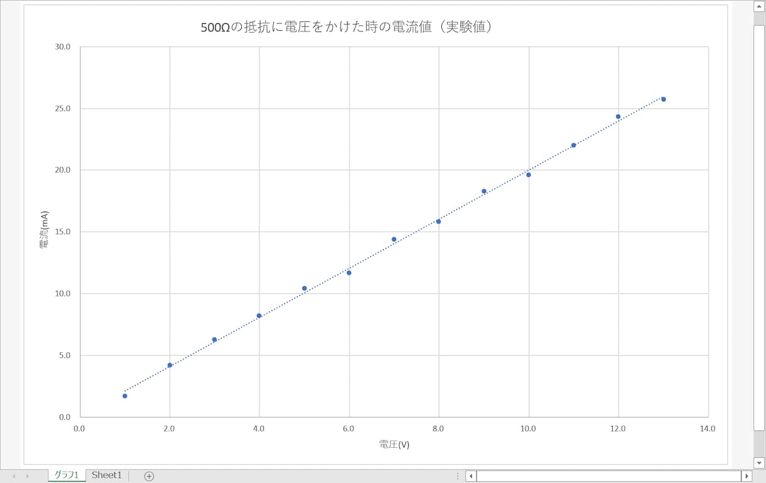The width and height of the screenshot is (766, 483).
Task: Select the data point at 1.0 V
Action: (125, 396)
